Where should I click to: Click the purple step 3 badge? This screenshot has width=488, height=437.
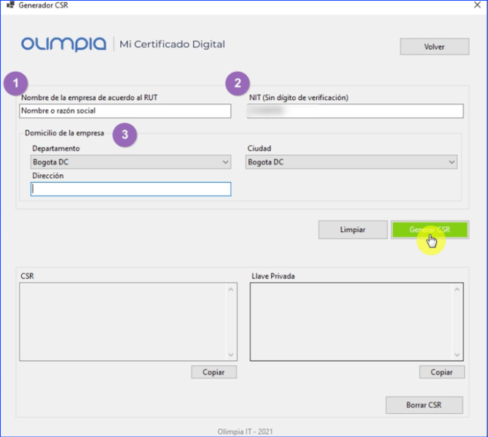pyautogui.click(x=125, y=135)
